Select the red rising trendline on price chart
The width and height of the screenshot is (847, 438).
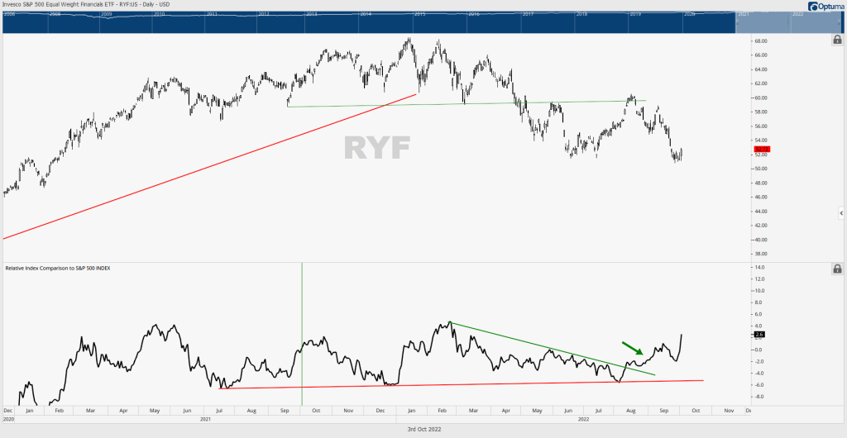(209, 167)
